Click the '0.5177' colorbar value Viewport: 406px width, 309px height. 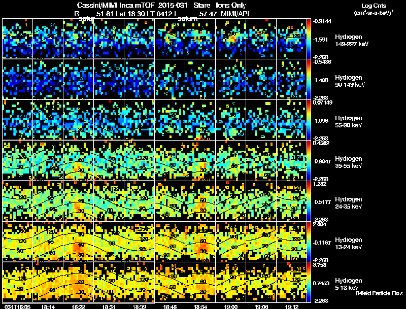323,202
